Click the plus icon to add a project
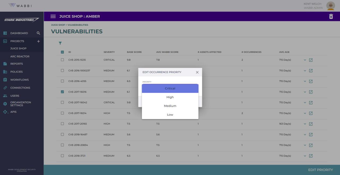The image size is (340, 175). (38, 41)
